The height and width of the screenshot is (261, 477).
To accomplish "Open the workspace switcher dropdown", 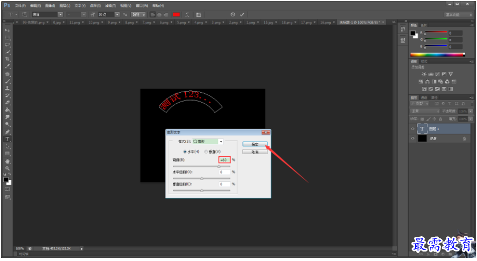I will 459,15.
